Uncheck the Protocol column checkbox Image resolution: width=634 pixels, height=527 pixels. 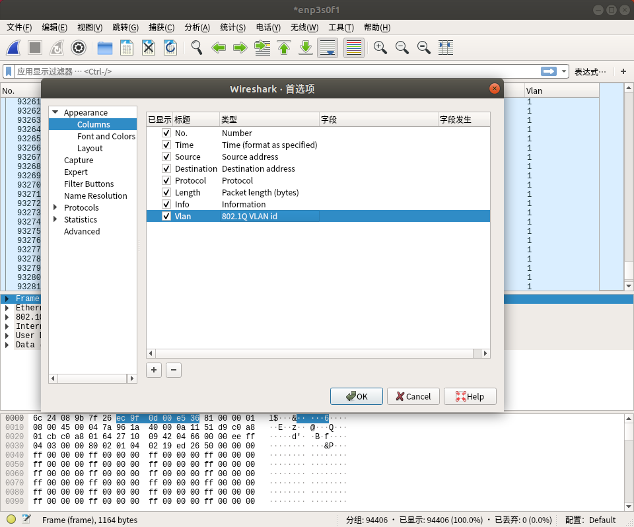[166, 180]
